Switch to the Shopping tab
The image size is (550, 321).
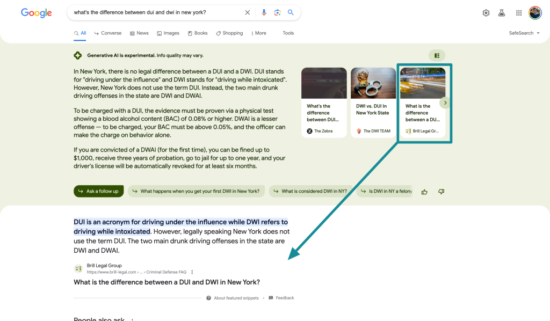tap(229, 33)
